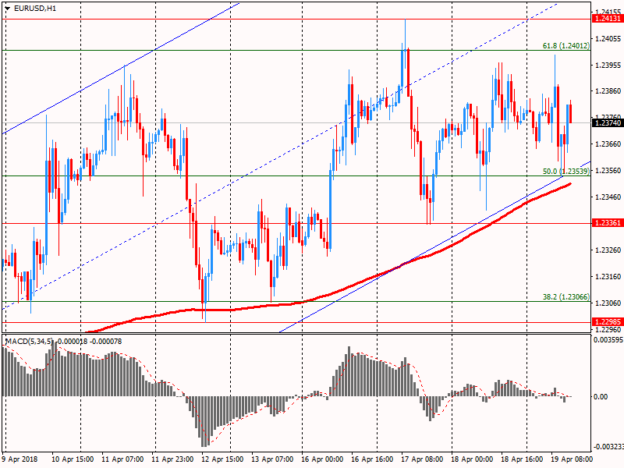Click the EURUSD,H1 chart title
Screen dimensions: 624x468
(35, 9)
